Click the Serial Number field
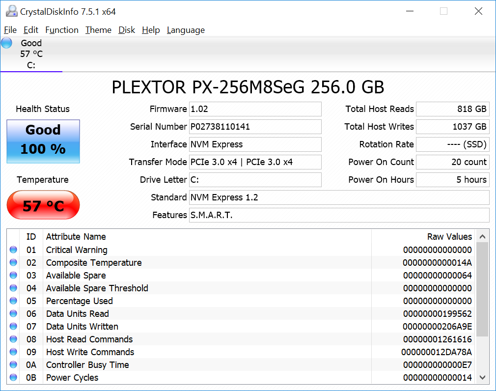The image size is (496, 391). [255, 127]
